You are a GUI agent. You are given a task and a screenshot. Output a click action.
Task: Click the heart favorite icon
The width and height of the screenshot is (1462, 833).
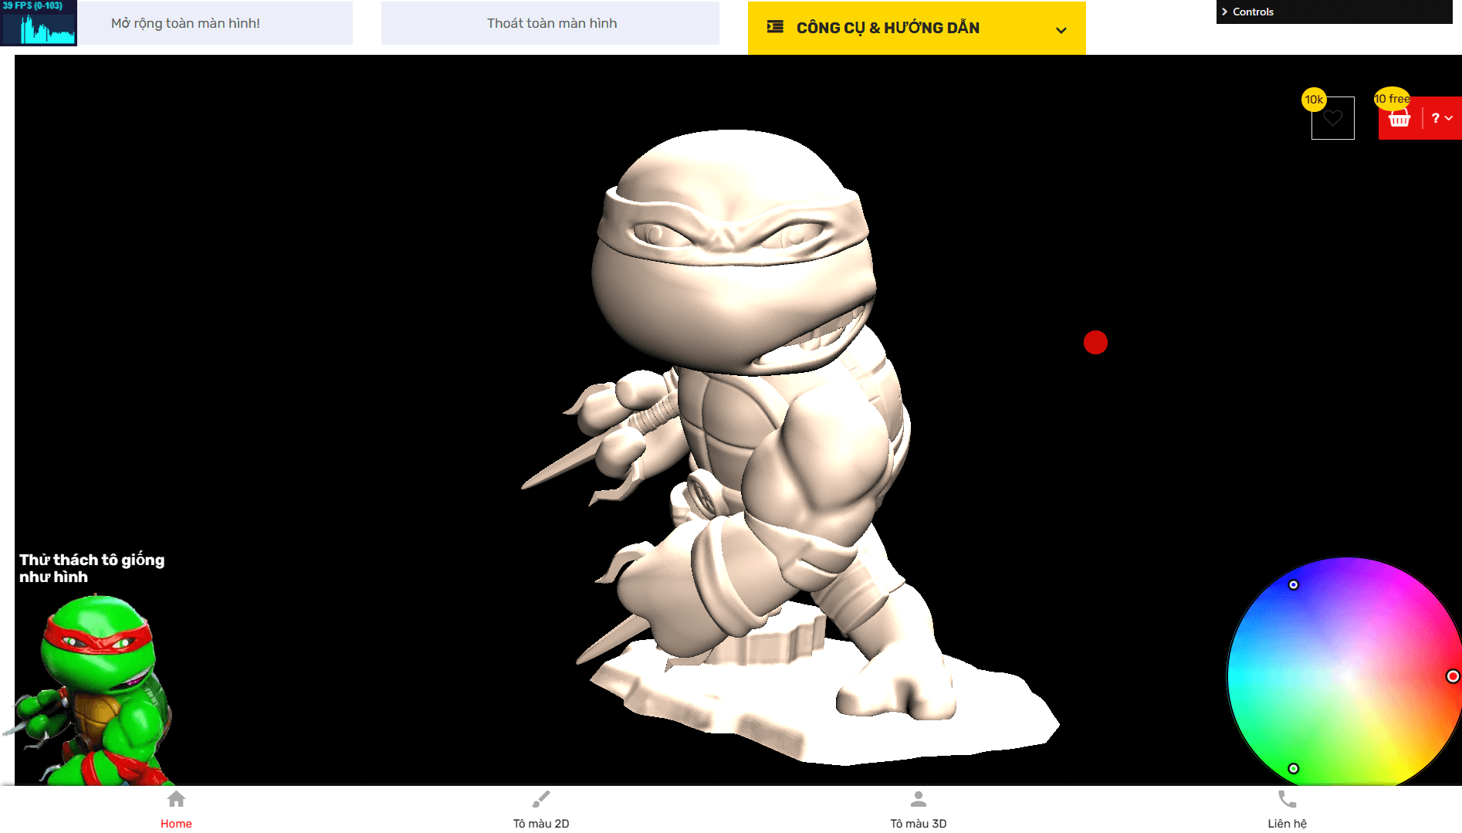click(x=1332, y=118)
